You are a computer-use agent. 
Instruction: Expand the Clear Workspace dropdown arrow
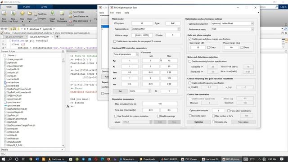pos(90,21)
